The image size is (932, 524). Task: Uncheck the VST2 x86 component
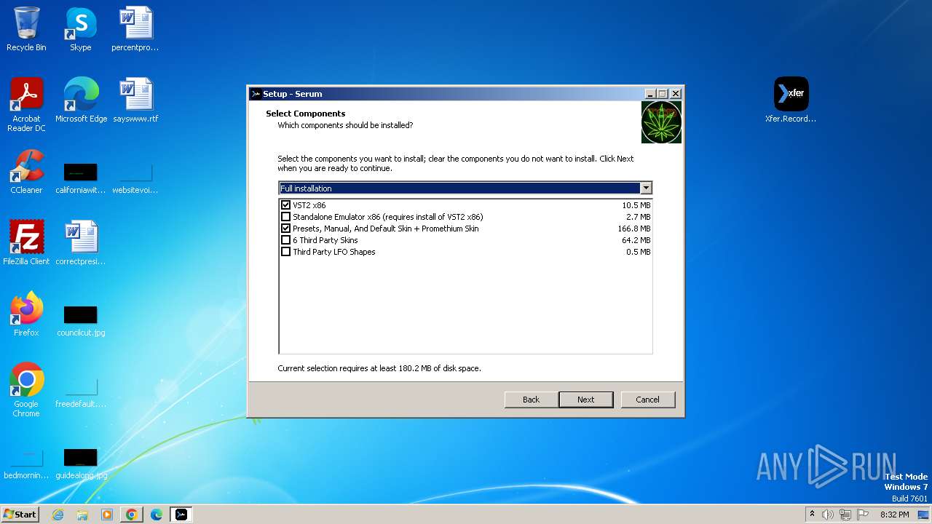point(286,205)
